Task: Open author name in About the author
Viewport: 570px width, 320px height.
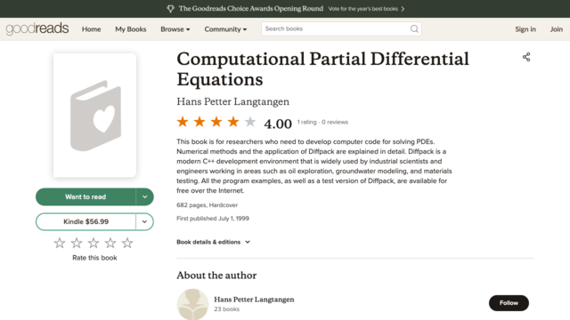Action: coord(254,300)
